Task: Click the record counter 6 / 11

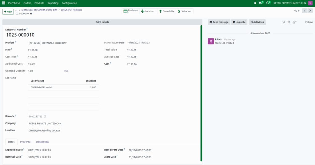Action: coord(297,11)
